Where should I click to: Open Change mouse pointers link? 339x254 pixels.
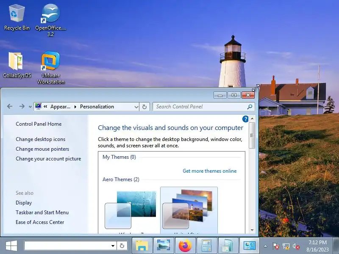pos(42,149)
